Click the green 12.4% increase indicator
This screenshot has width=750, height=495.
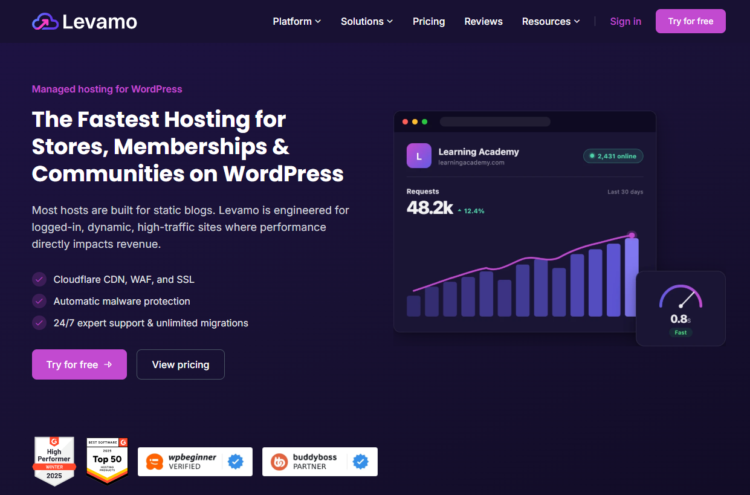[471, 211]
